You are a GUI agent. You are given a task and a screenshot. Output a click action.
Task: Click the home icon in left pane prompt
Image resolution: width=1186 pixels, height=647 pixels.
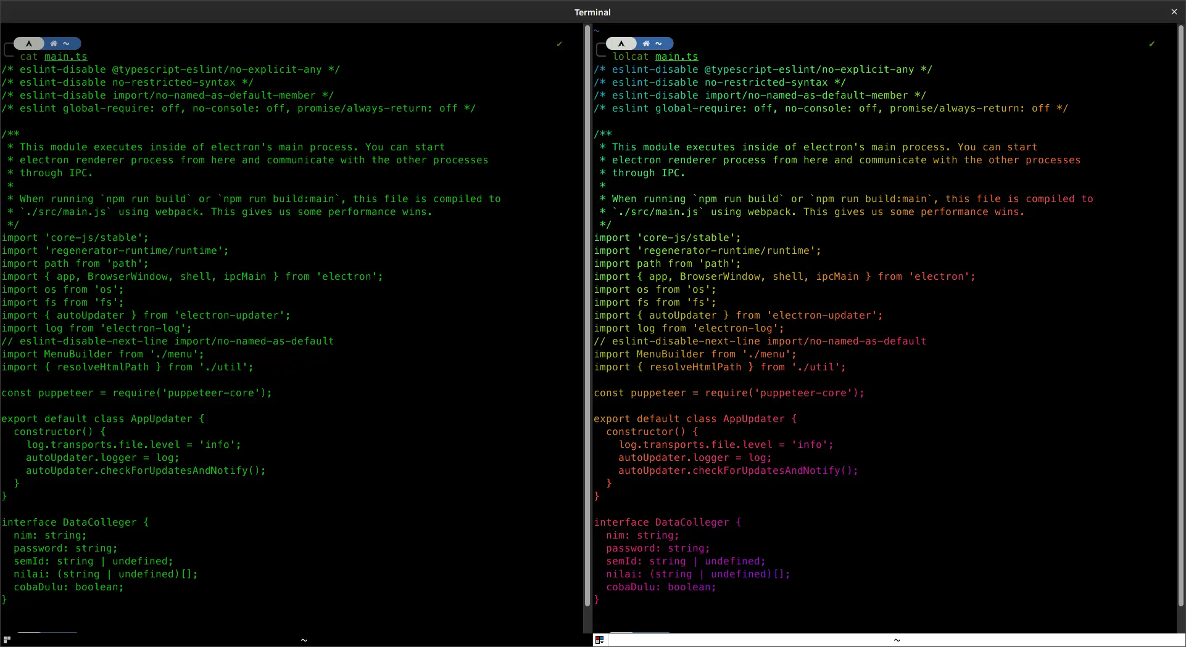(54, 44)
